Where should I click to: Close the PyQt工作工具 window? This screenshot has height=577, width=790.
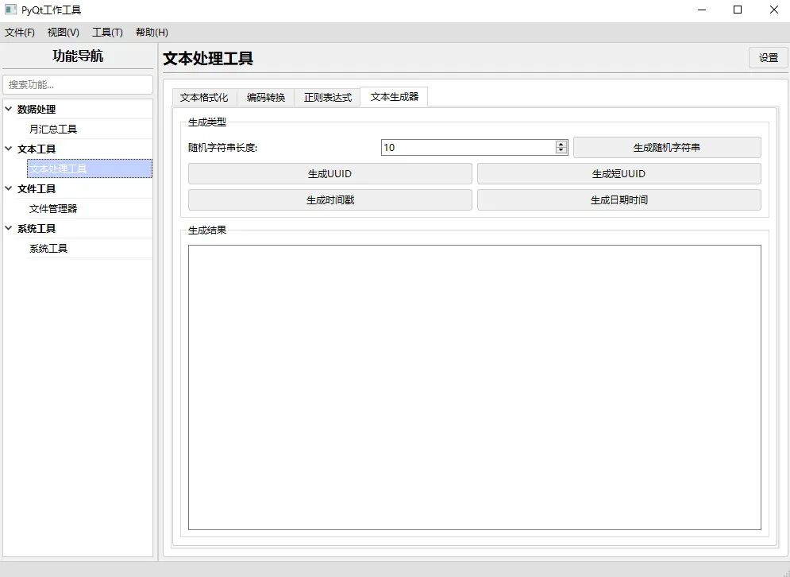click(x=774, y=10)
